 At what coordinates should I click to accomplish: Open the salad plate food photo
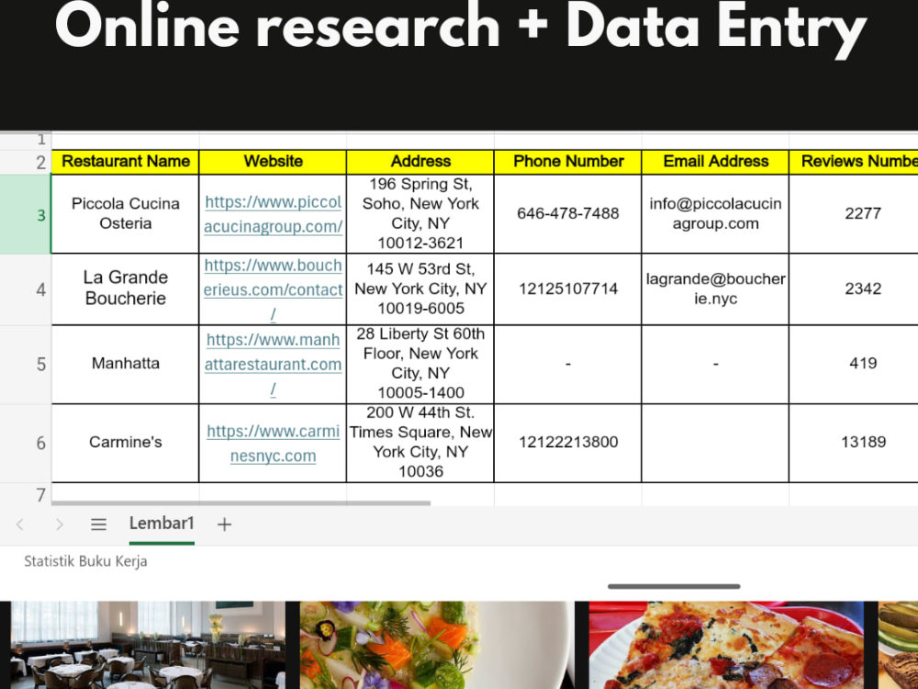coord(437,645)
